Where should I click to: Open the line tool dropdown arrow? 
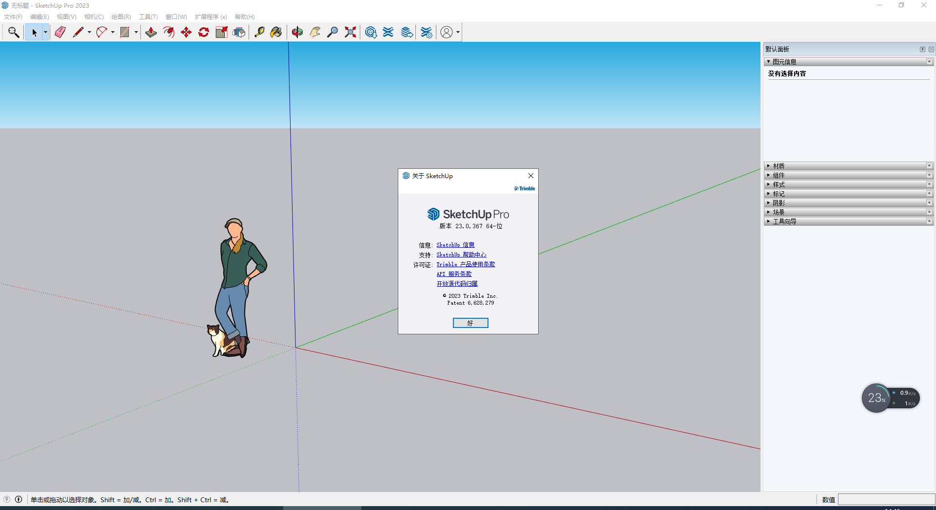click(89, 33)
